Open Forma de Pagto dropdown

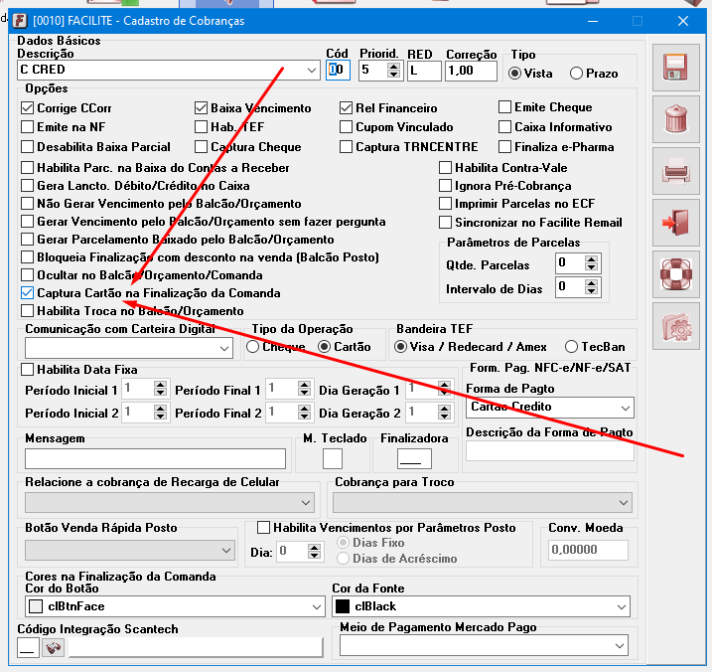click(626, 408)
